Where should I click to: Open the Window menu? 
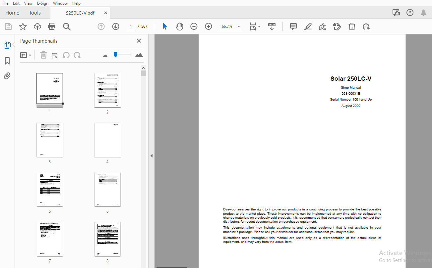click(60, 3)
